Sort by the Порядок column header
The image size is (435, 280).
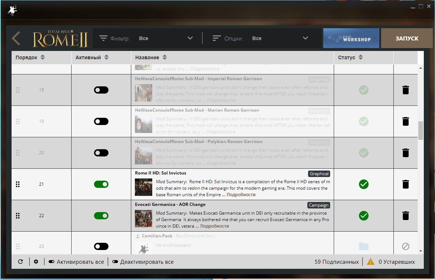point(30,57)
